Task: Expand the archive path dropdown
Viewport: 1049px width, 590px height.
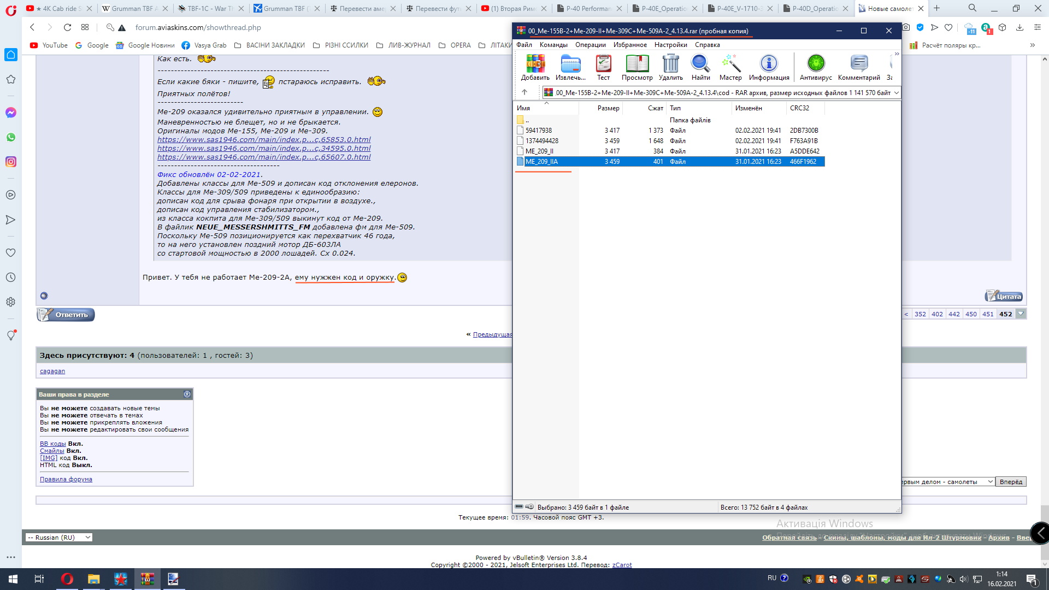Action: coord(896,93)
